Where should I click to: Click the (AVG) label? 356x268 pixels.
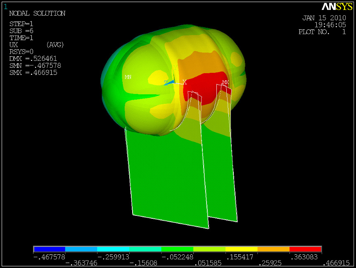point(55,45)
